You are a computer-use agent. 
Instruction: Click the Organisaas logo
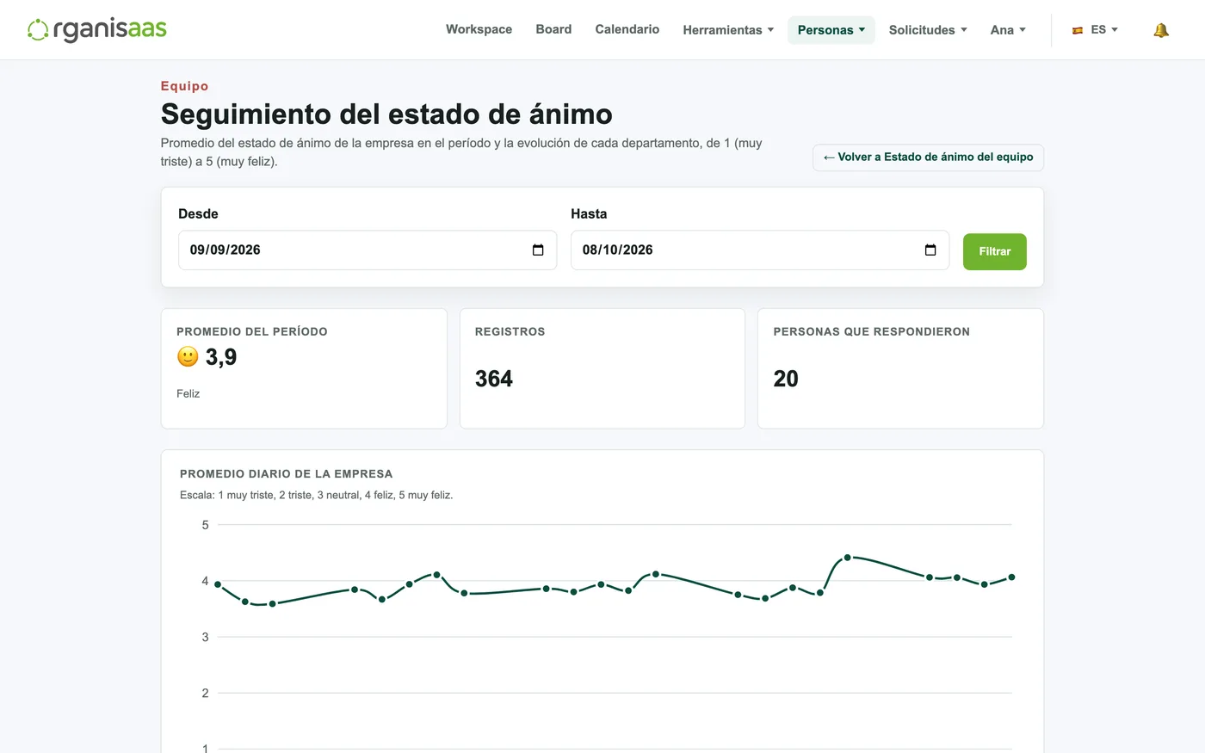pos(97,29)
